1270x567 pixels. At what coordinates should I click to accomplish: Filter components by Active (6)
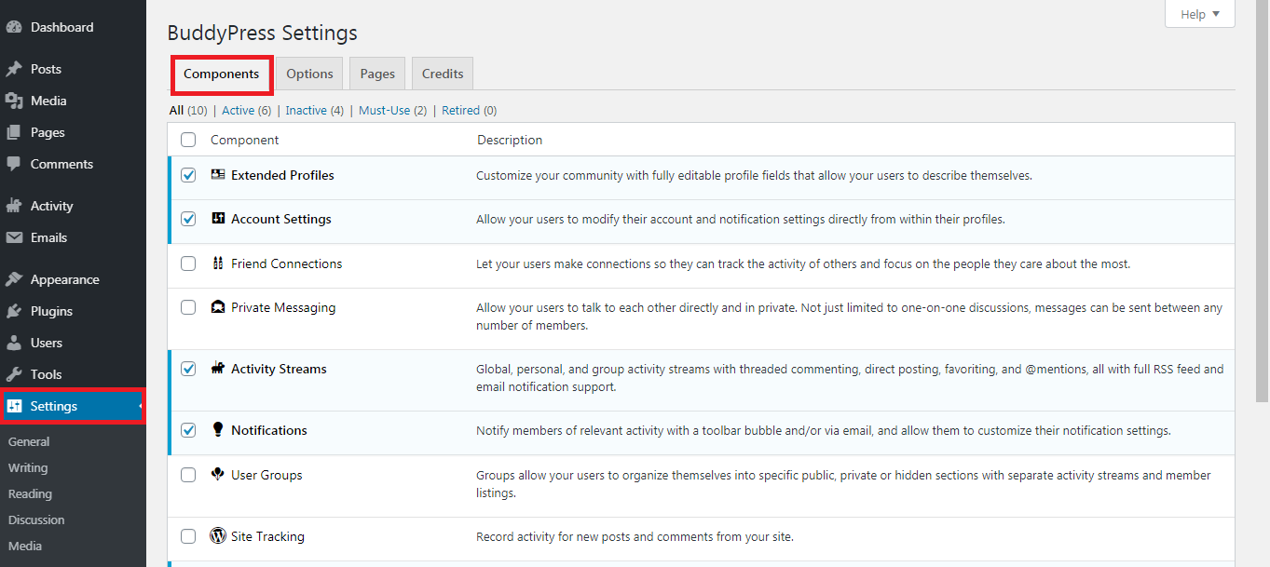coord(246,110)
